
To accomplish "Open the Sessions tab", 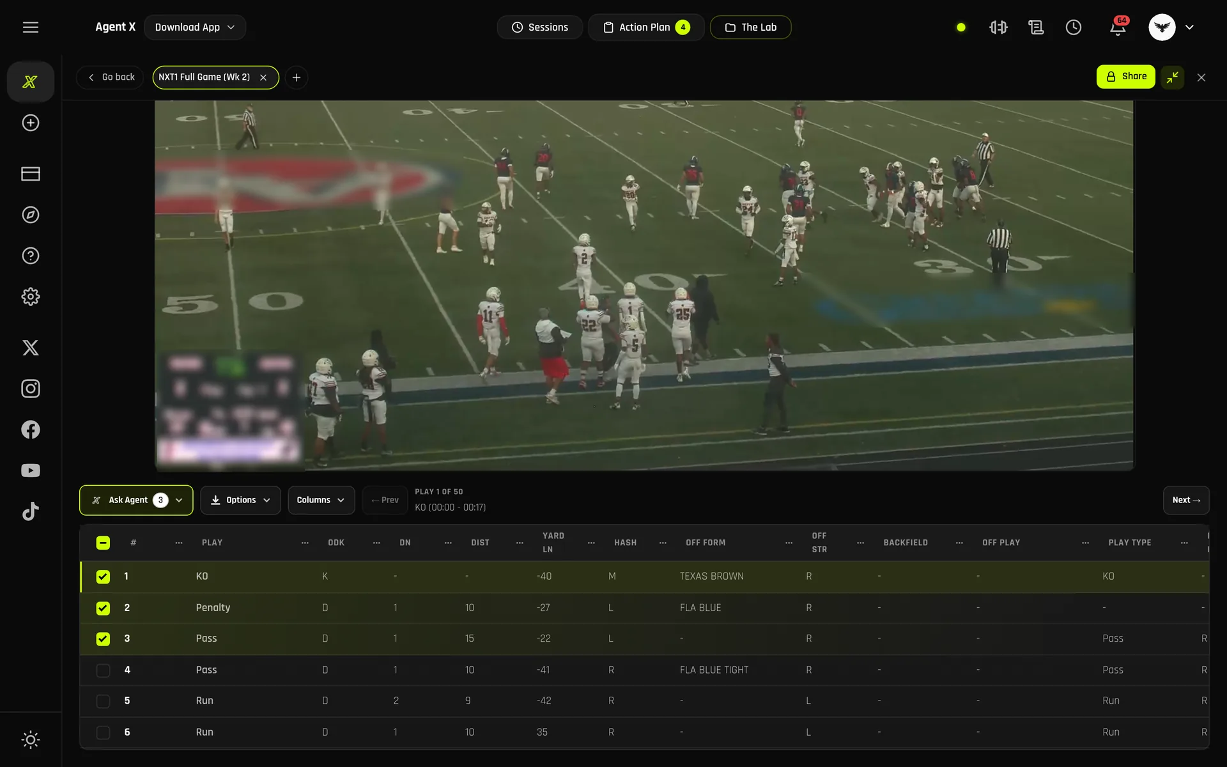I will pyautogui.click(x=540, y=27).
